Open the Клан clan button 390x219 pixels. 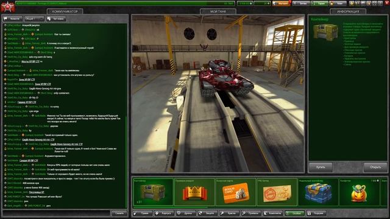click(338, 4)
